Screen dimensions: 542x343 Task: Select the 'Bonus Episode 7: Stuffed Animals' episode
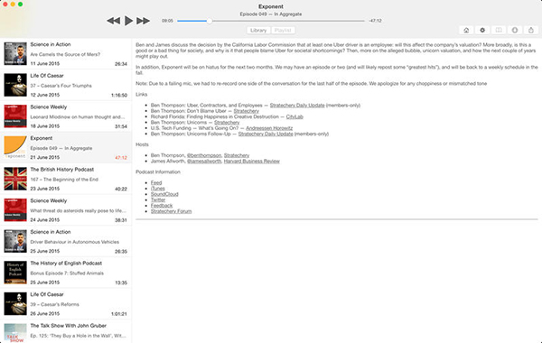pyautogui.click(x=66, y=273)
